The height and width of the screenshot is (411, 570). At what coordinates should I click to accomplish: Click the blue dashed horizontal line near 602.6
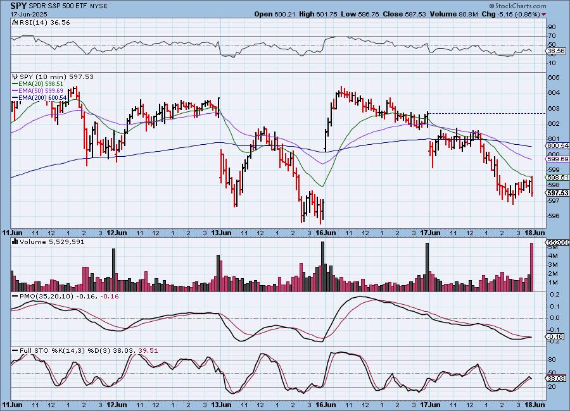[487, 114]
